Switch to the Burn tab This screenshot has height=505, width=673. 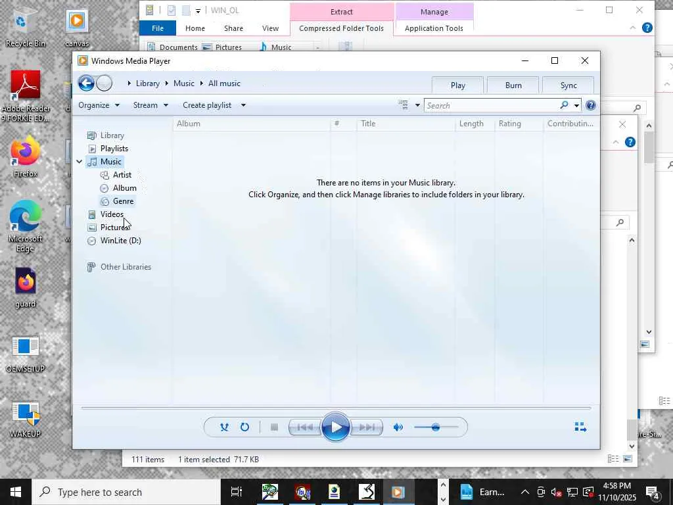[x=513, y=85]
